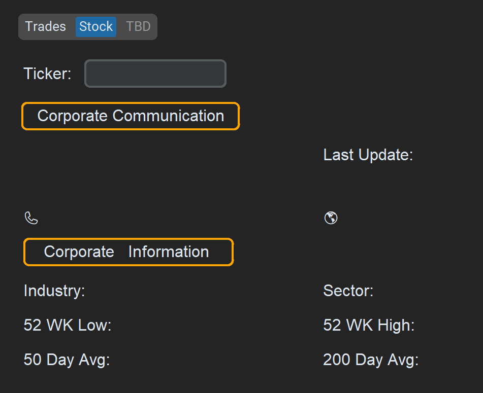Select the Stock tab
Image resolution: width=483 pixels, height=393 pixels.
[x=96, y=26]
